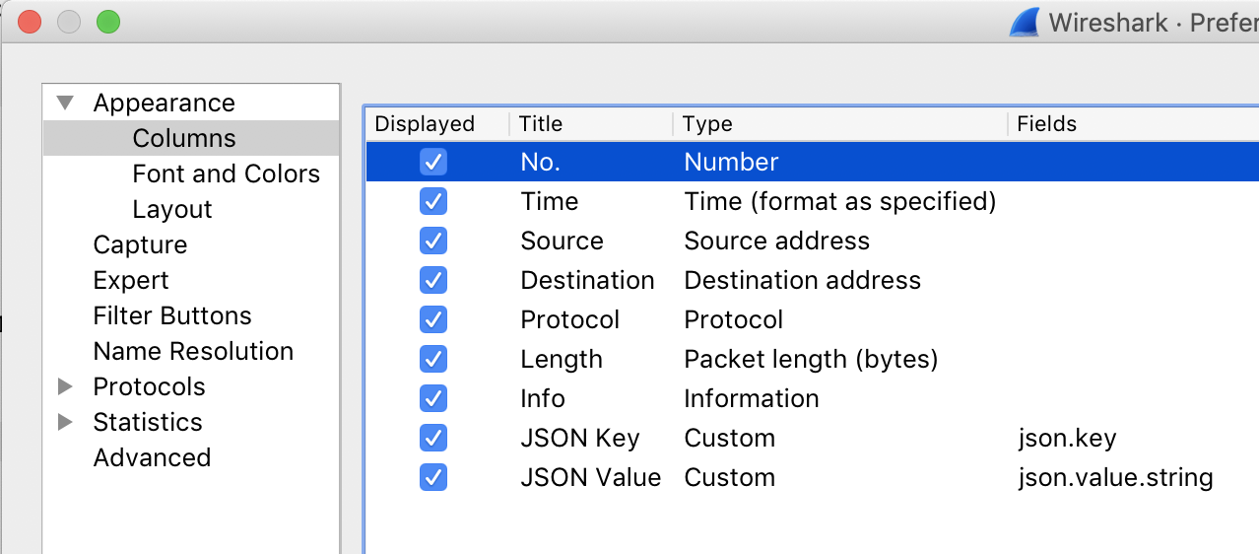Click Custom type in JSON Key row
Image resolution: width=1259 pixels, height=554 pixels.
[x=730, y=438]
